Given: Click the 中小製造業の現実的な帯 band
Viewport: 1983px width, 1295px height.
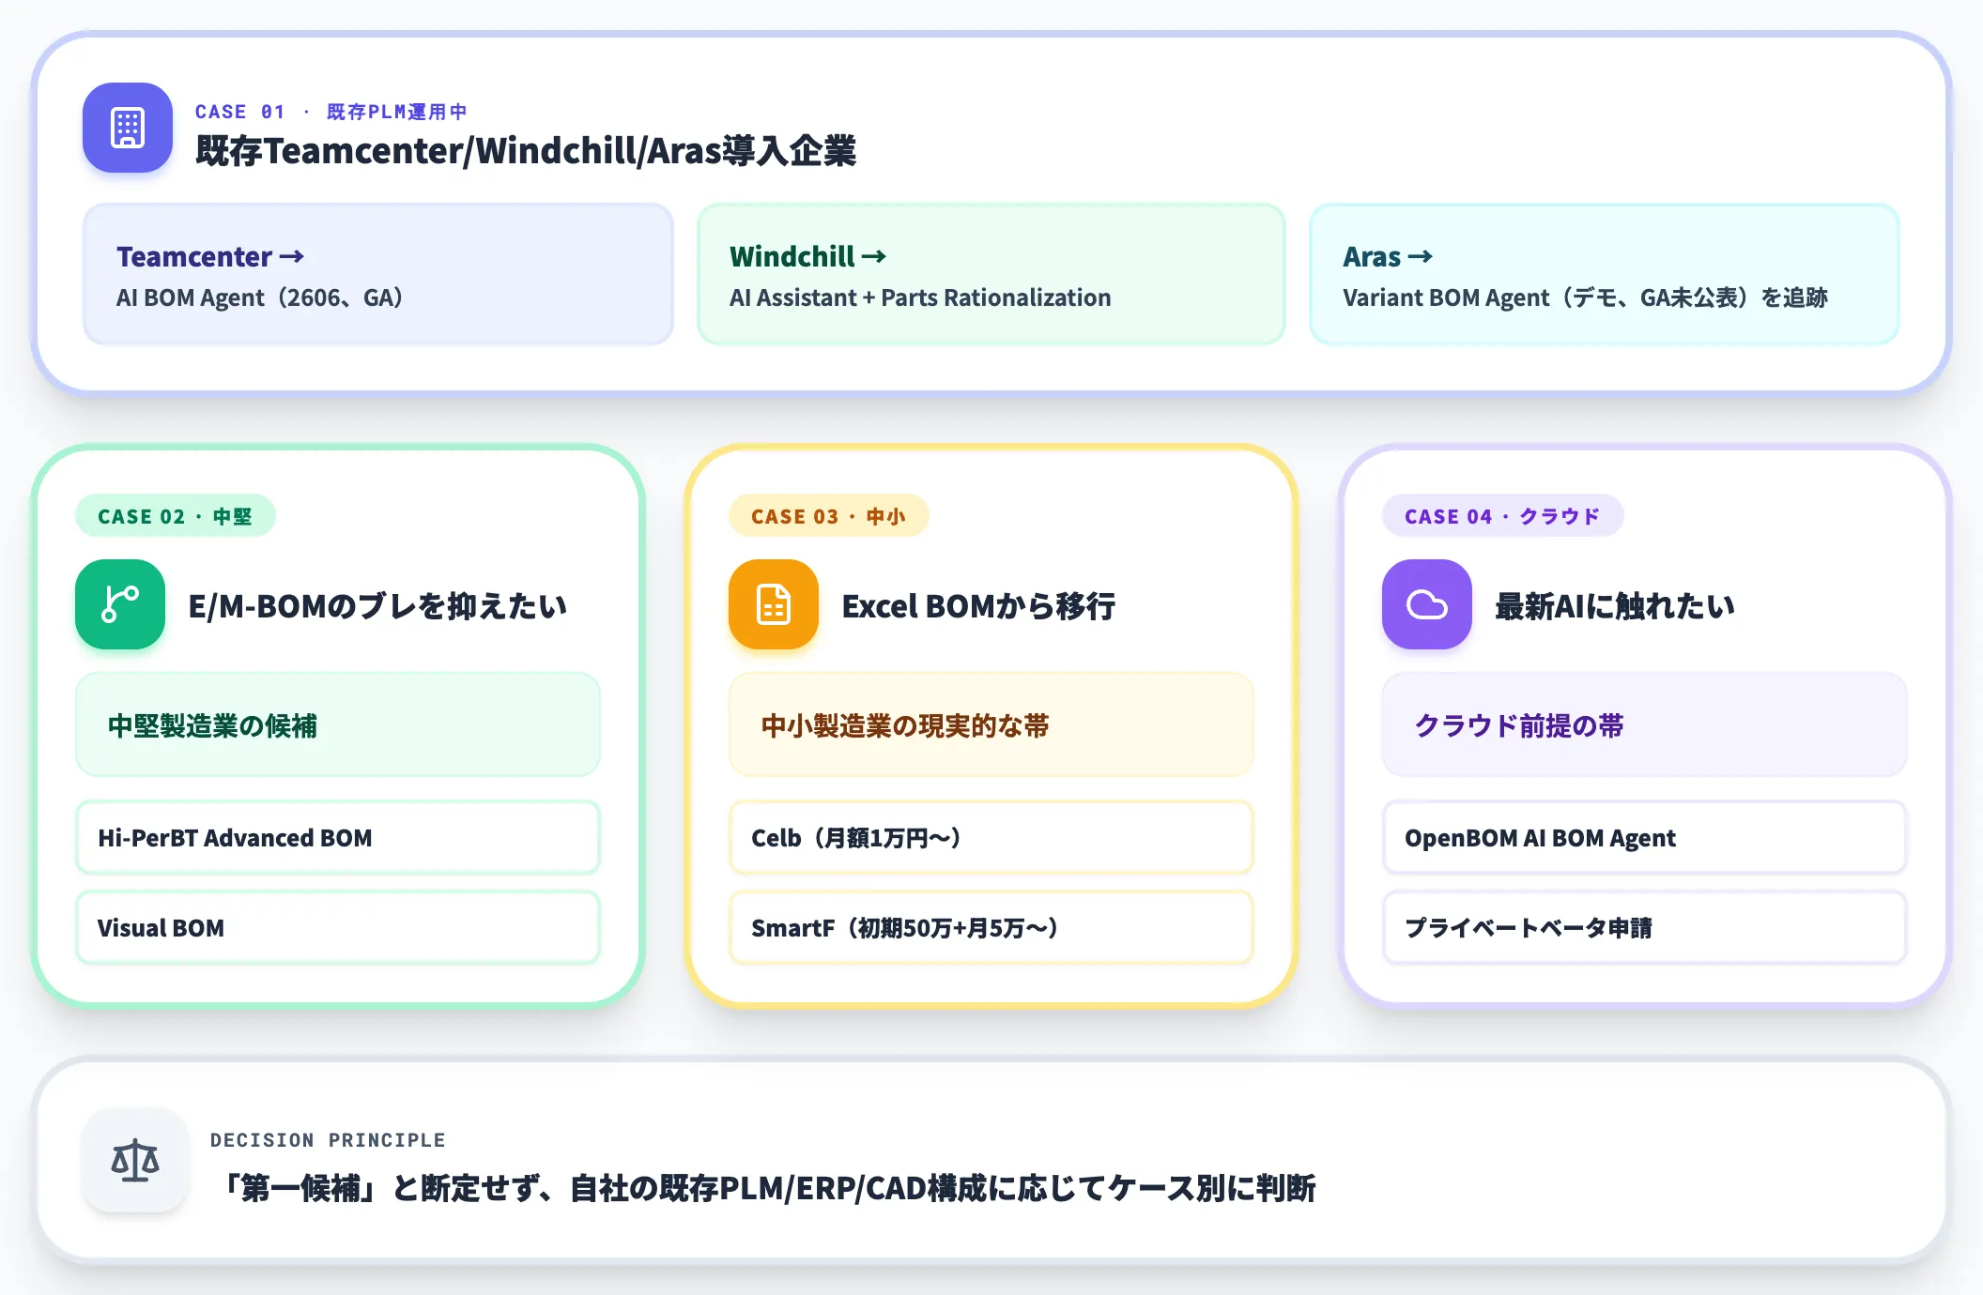Looking at the screenshot, I should (x=991, y=724).
